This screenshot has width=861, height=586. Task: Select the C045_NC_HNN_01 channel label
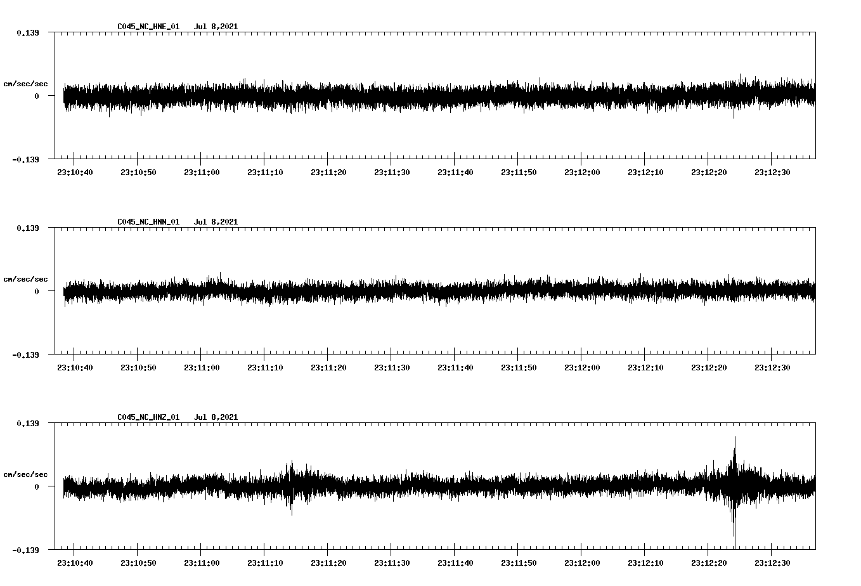pos(147,221)
